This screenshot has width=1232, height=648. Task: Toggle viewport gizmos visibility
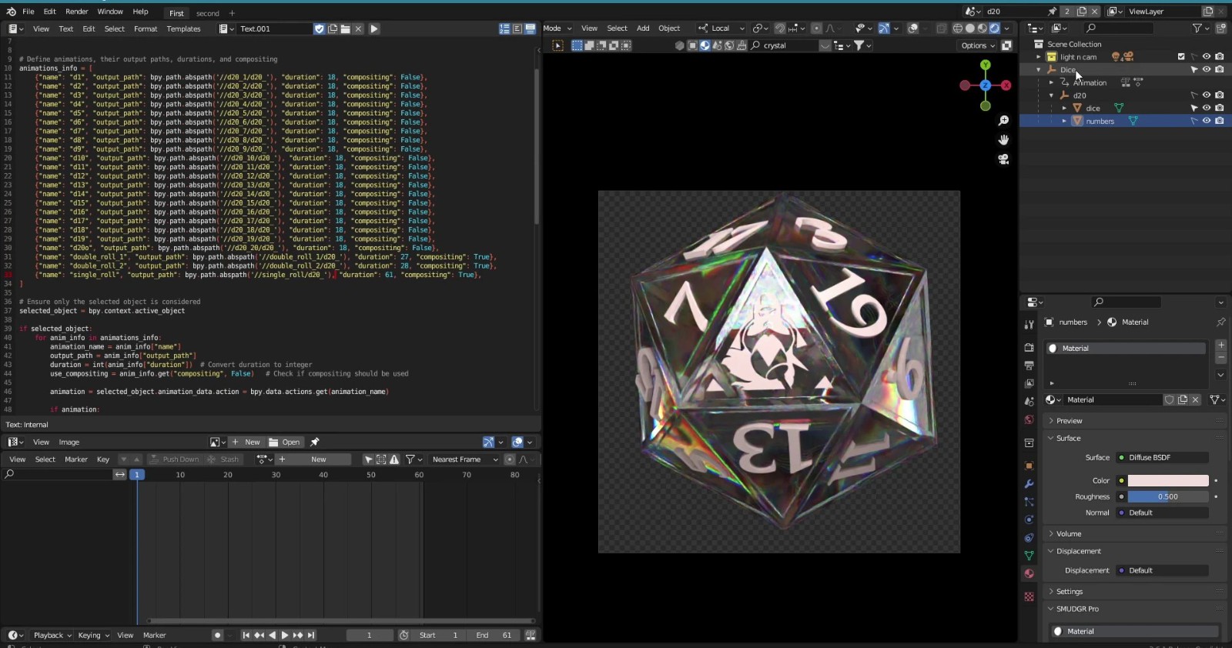point(883,28)
